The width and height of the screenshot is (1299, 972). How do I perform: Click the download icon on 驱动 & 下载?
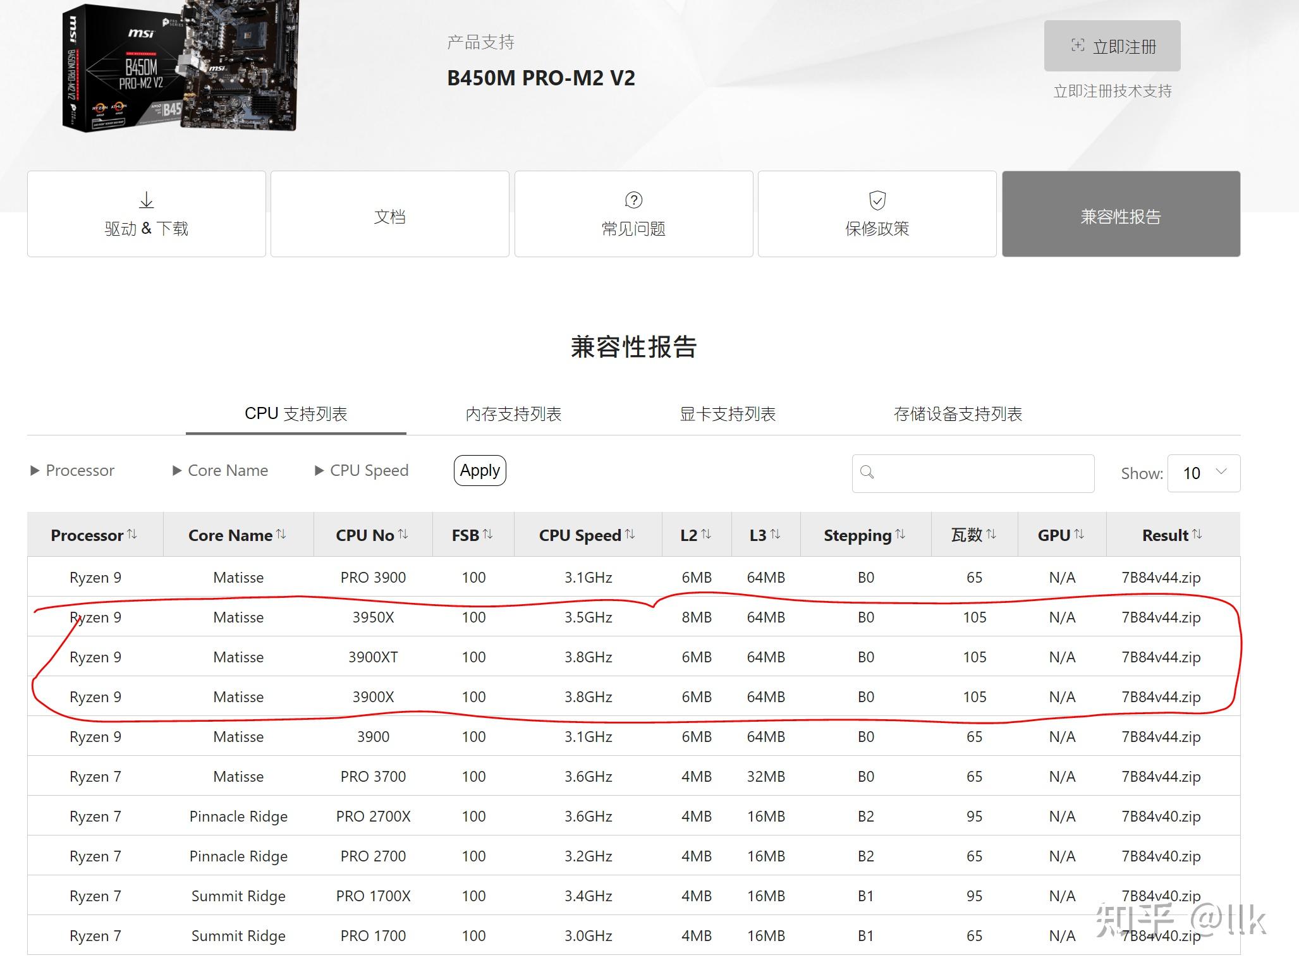point(146,199)
